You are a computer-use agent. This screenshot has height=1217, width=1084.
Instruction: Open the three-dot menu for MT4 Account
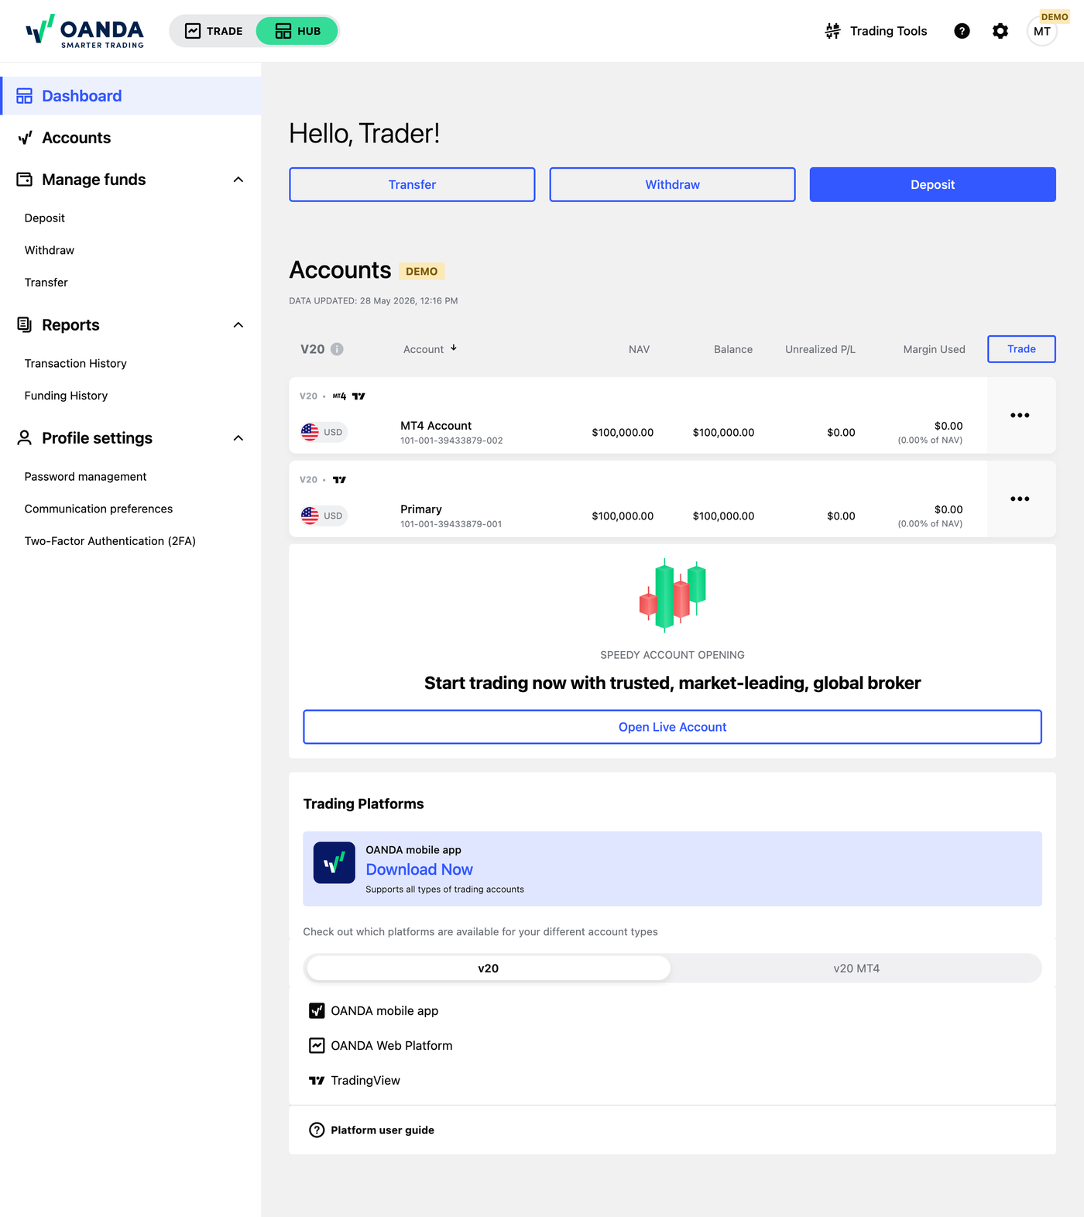tap(1020, 416)
